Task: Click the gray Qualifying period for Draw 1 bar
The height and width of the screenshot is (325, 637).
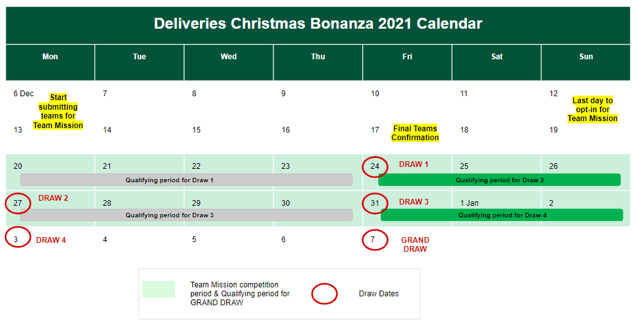Action: coord(186,180)
